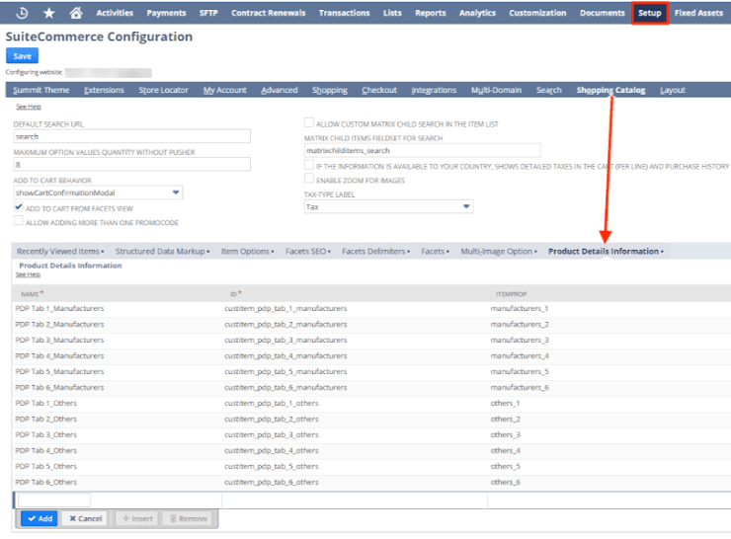Click the Cancel button

[85, 518]
